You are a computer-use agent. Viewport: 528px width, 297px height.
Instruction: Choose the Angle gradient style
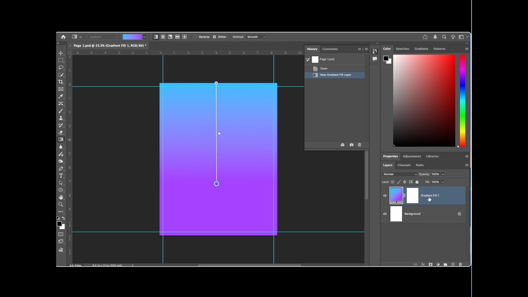click(x=170, y=37)
